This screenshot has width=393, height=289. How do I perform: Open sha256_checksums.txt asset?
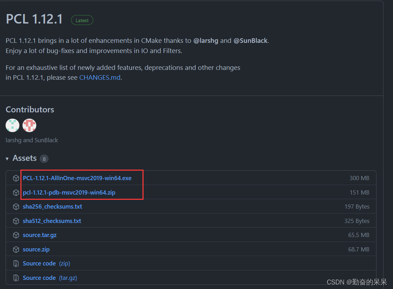pos(52,207)
